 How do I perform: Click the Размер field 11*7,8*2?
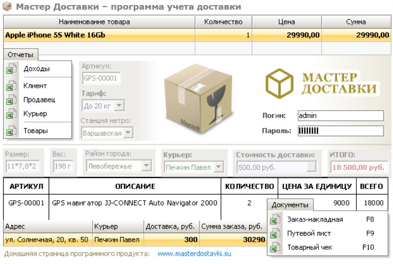pos(23,166)
